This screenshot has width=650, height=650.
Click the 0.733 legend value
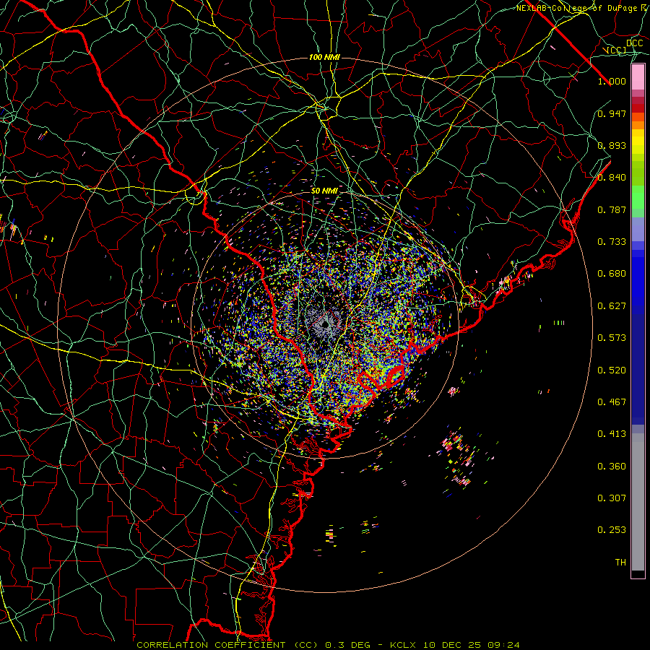pos(612,242)
